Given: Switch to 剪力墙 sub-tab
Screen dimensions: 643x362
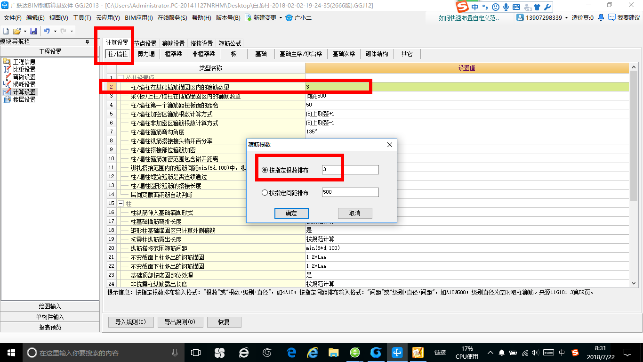Looking at the screenshot, I should point(146,54).
